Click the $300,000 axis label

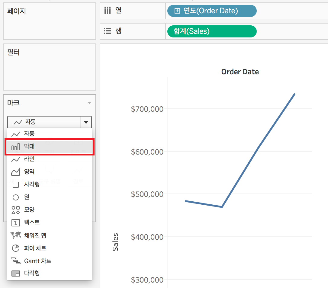click(x=147, y=280)
